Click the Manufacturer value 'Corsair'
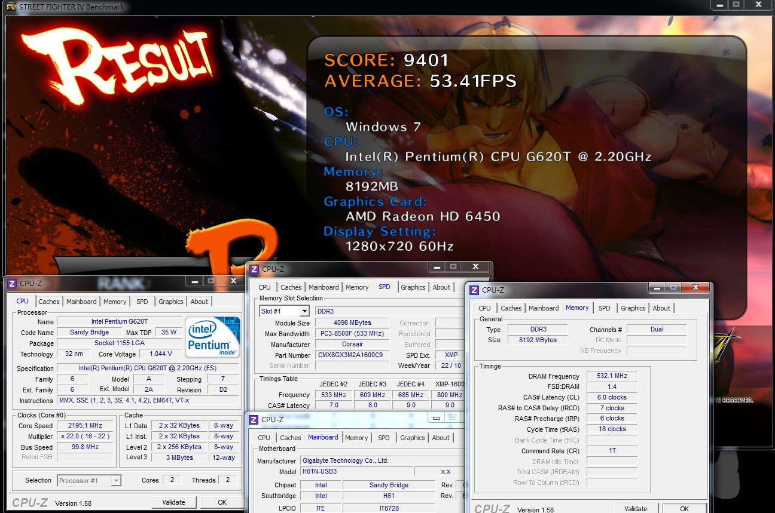This screenshot has width=775, height=513. click(352, 345)
